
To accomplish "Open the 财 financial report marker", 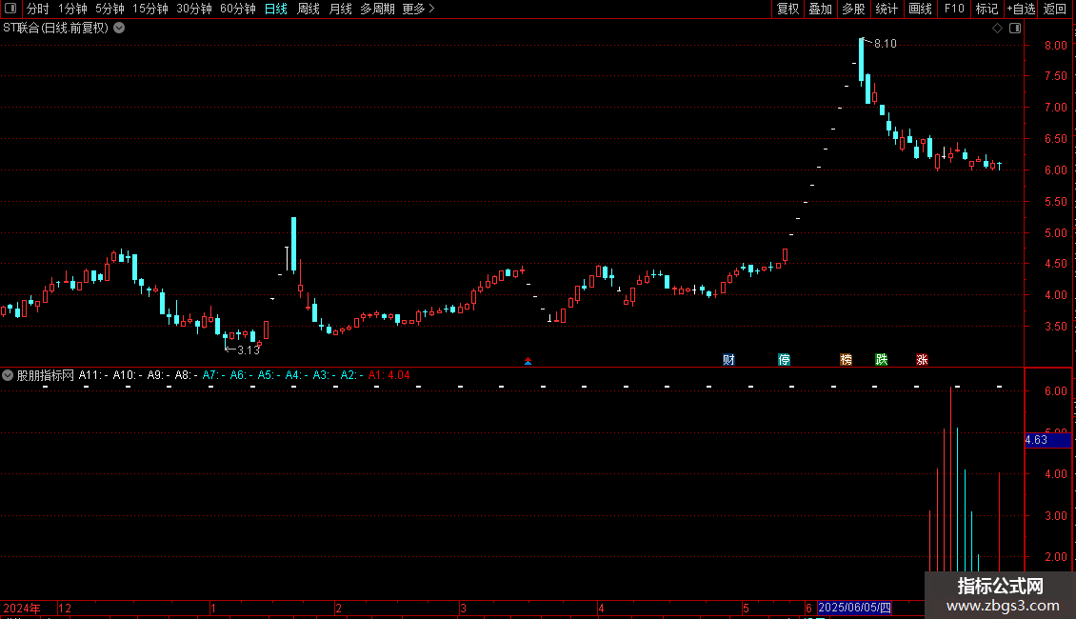I will point(728,360).
